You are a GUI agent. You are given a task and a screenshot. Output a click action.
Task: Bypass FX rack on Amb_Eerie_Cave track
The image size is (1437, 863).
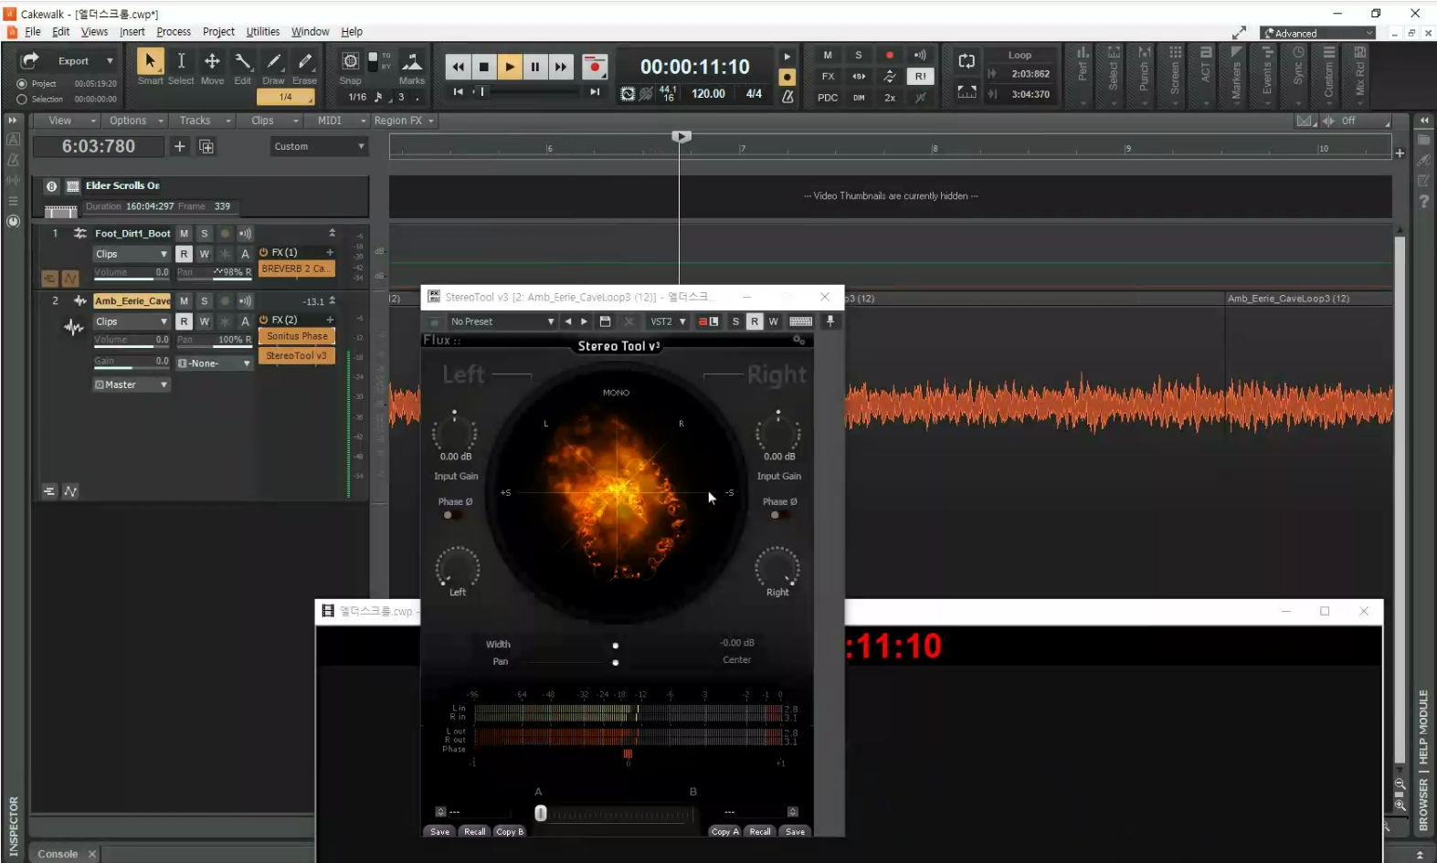click(264, 320)
